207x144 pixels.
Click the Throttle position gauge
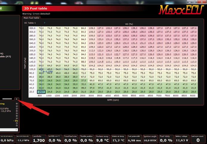click(x=86, y=139)
